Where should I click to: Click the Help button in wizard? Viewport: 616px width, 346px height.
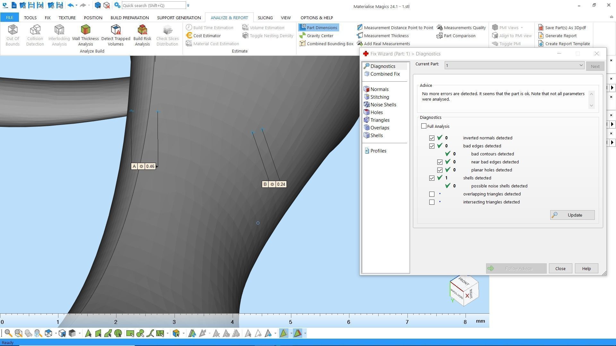point(586,268)
